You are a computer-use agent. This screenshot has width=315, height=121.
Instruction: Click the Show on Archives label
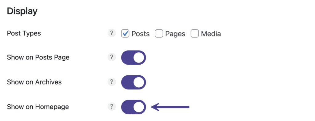[x=34, y=82]
